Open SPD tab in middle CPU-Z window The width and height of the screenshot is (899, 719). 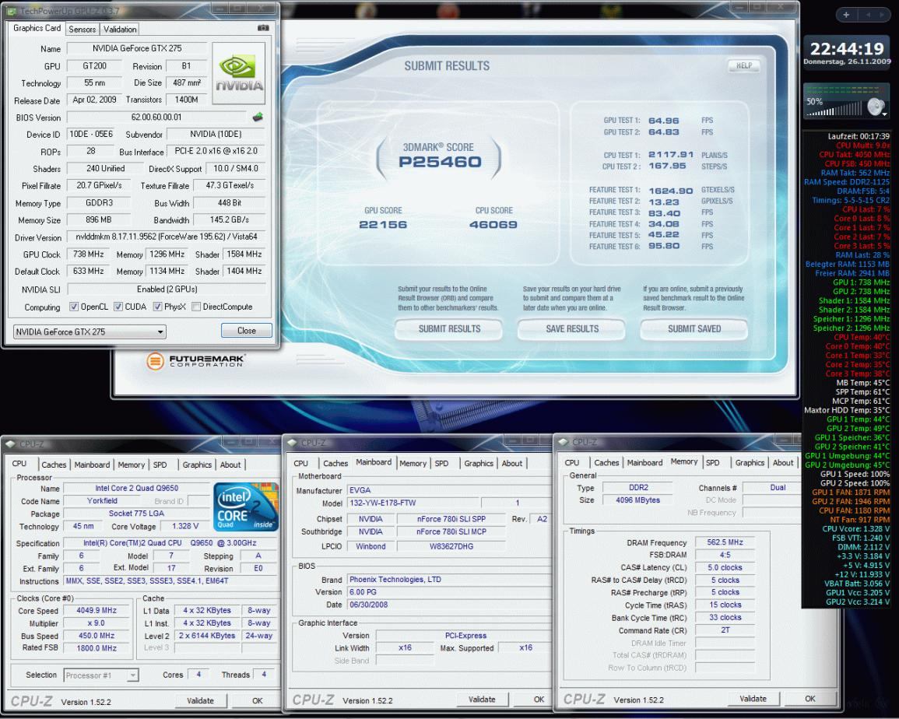[x=441, y=463]
